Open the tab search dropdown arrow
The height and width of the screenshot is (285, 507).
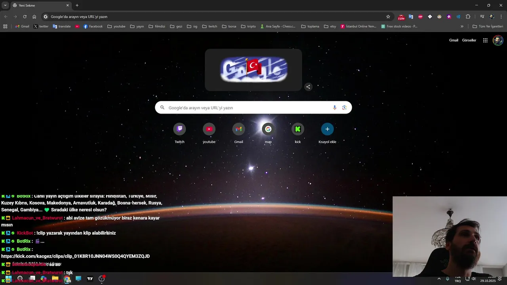tap(5, 5)
